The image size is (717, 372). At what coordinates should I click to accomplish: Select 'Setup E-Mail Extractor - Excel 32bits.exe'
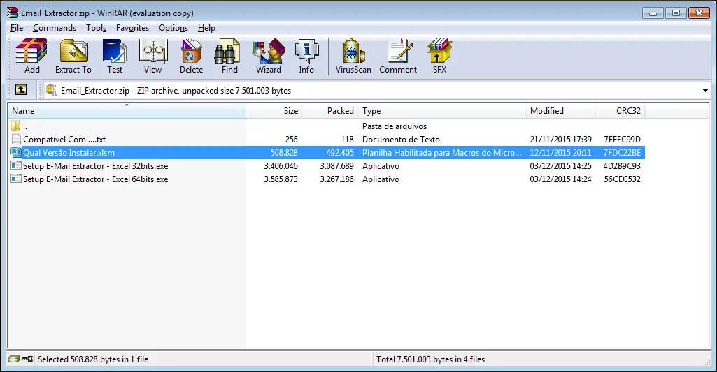pos(96,165)
